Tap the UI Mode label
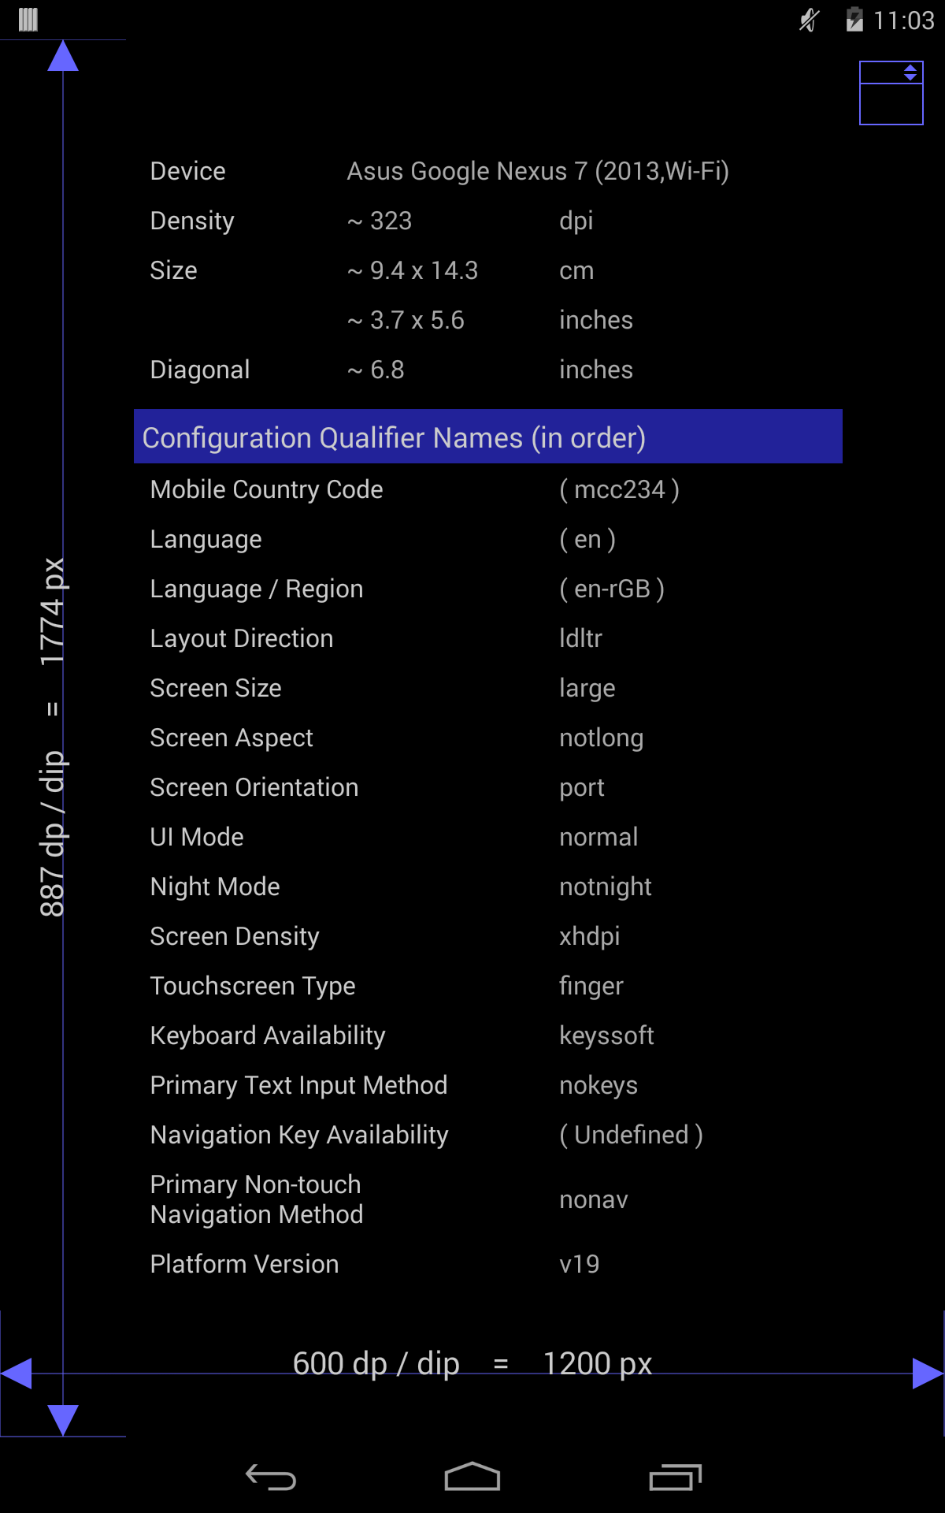This screenshot has width=945, height=1513. (x=197, y=837)
